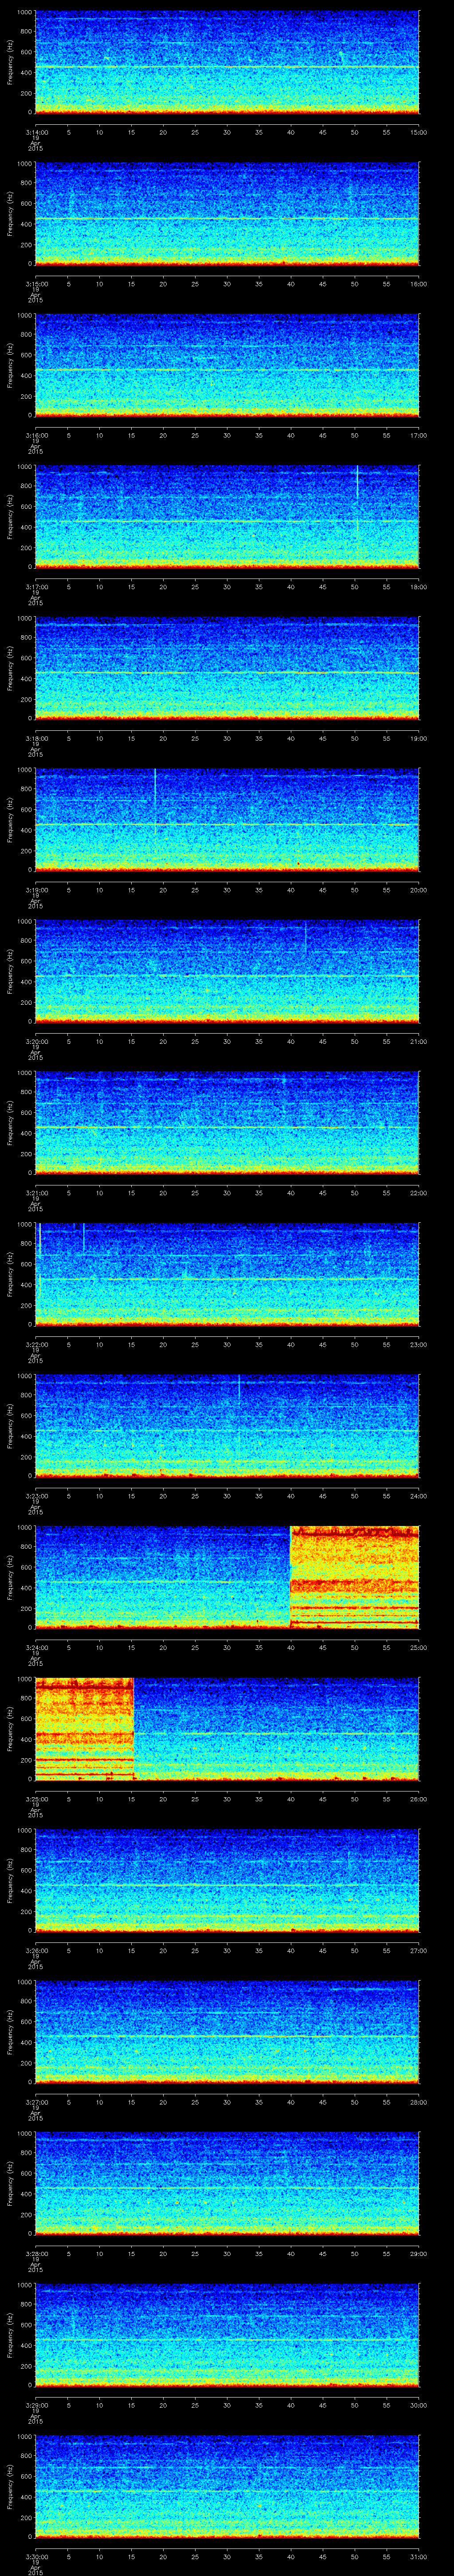The image size is (454, 2576).
Task: Click the 27:00 end time label
Action: click(419, 1950)
